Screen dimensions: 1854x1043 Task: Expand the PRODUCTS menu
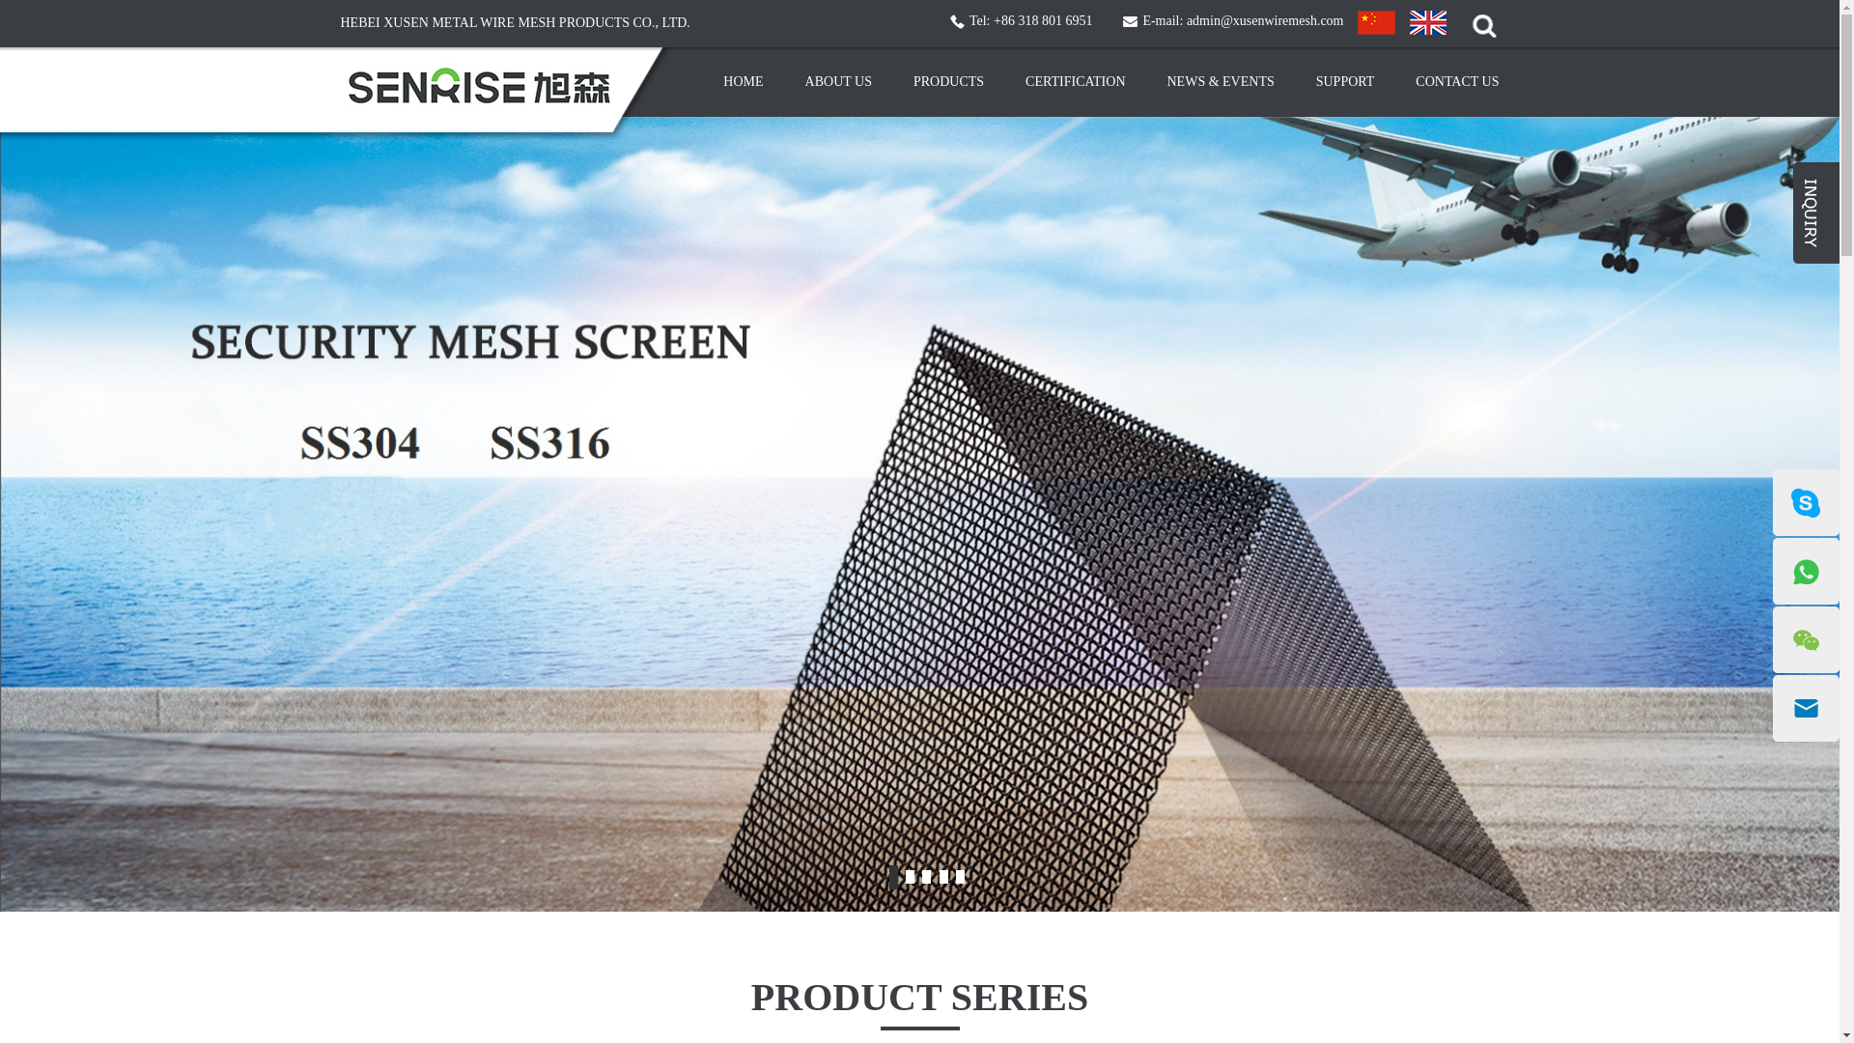[948, 82]
